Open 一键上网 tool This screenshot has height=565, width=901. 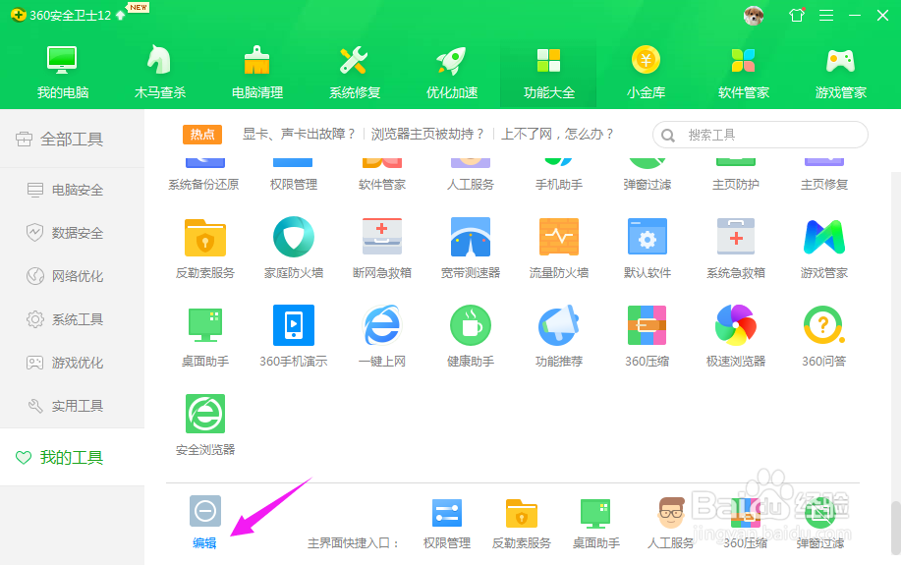pos(382,337)
